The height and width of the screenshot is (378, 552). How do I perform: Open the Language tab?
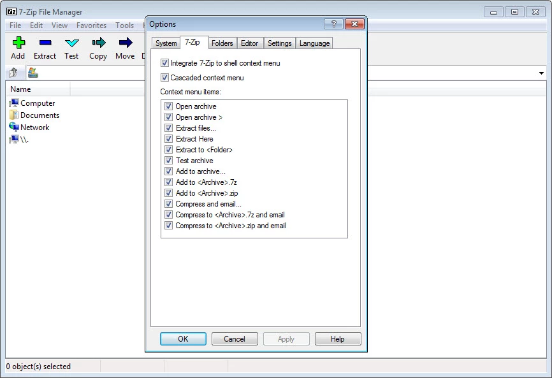(x=314, y=43)
